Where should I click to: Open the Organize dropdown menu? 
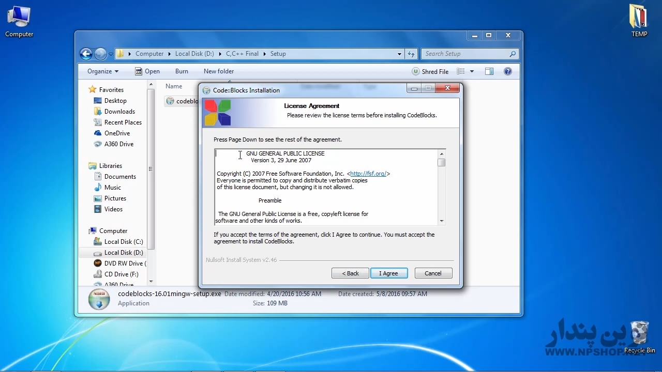pos(102,71)
